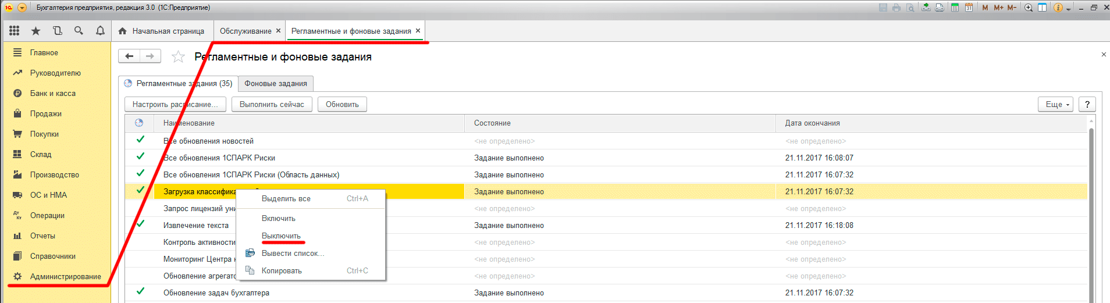Add page to favorites with outline star
Viewport: 1110px width, 303px height.
(x=178, y=57)
